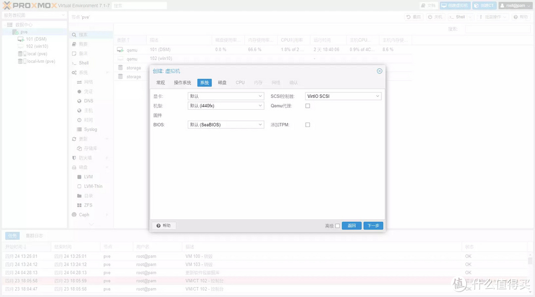The height and width of the screenshot is (297, 535).
Task: Click 返回 back button
Action: coord(351,225)
